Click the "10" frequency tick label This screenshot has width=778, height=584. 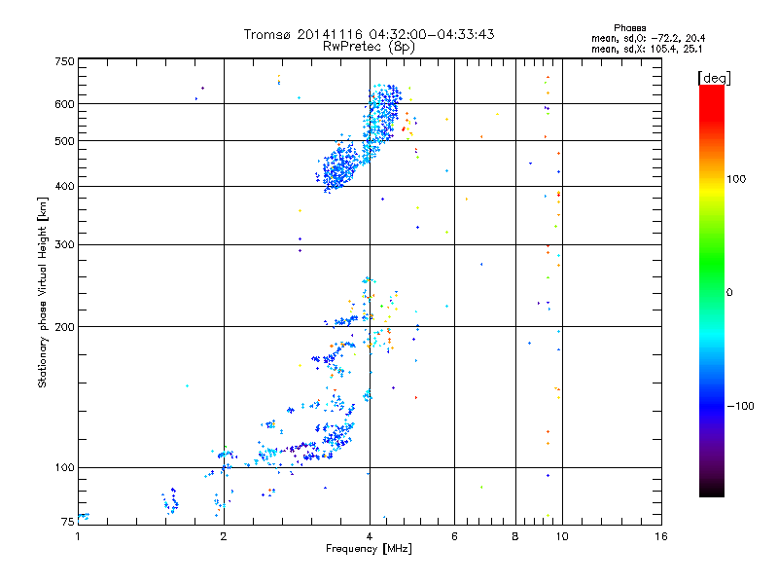point(562,536)
